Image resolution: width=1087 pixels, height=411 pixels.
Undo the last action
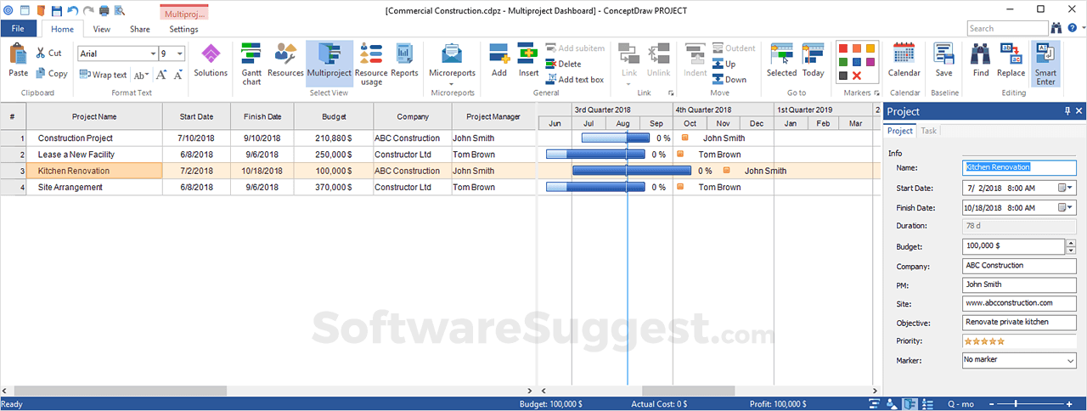pos(72,11)
